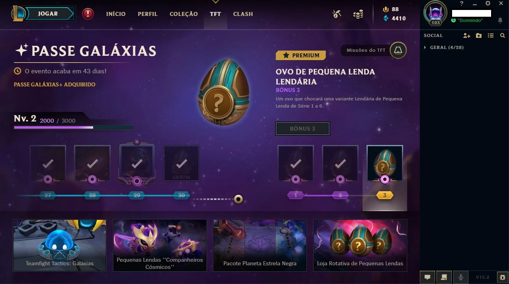
Task: Select bonus reward marker 3
Action: pos(384,196)
